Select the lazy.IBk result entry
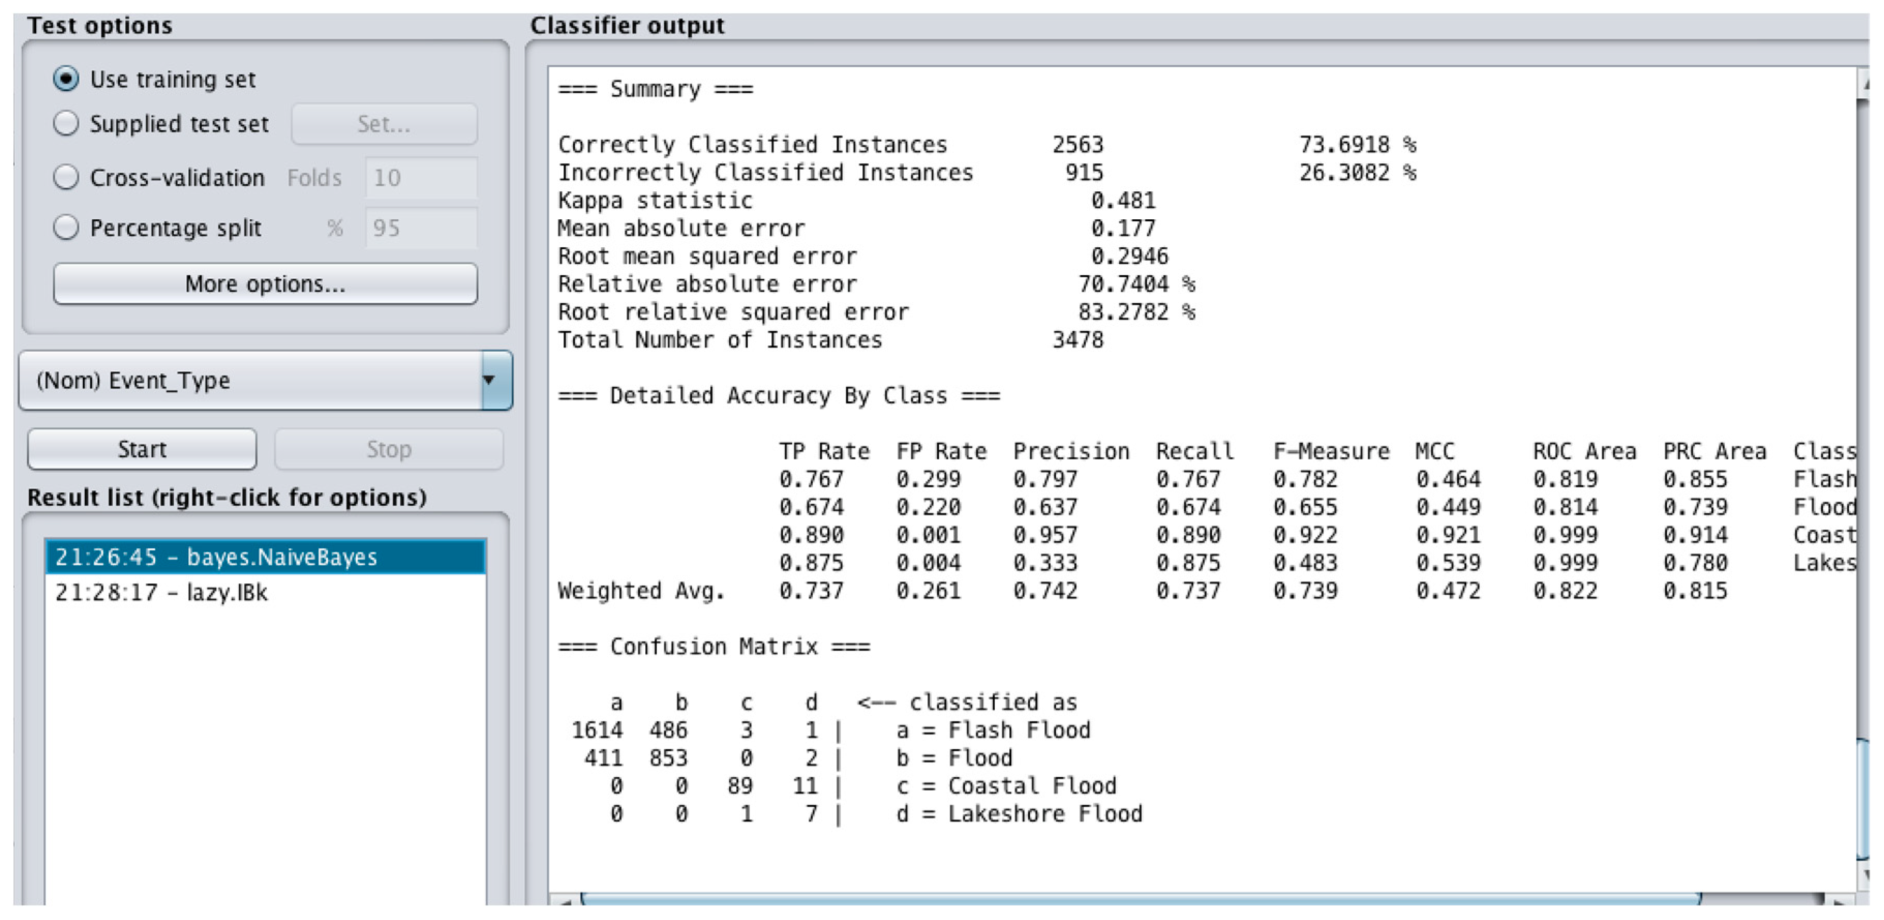Screen dimensions: 1884x920 click(265, 592)
